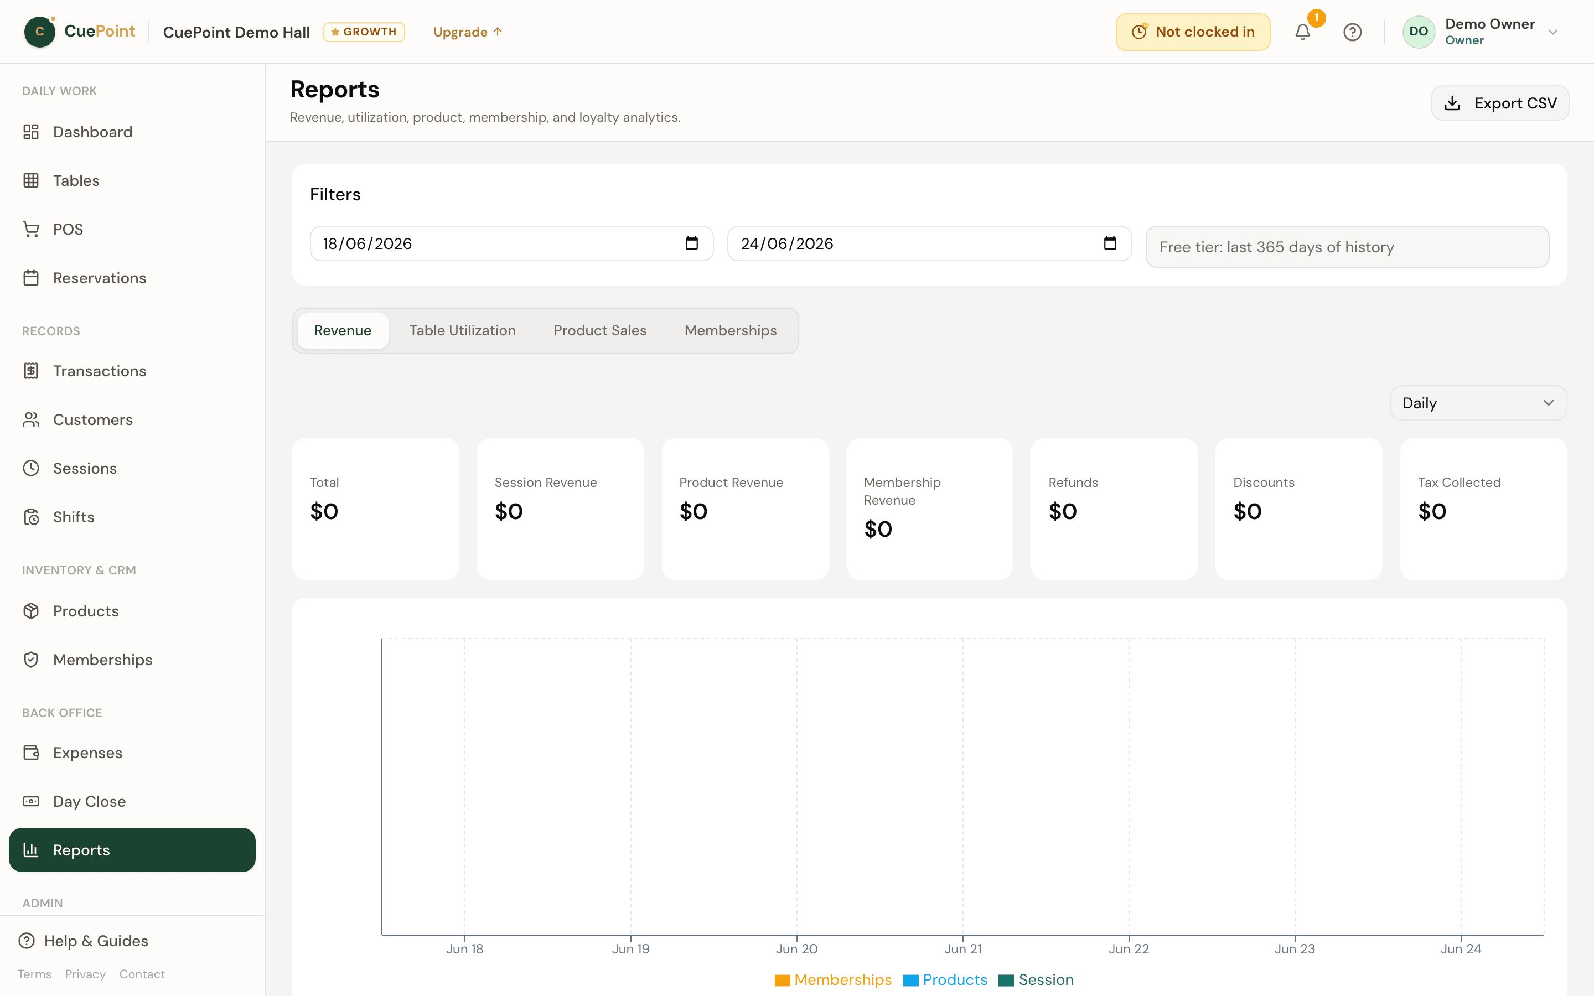
Task: Open Help & Guides link
Action: point(84,941)
